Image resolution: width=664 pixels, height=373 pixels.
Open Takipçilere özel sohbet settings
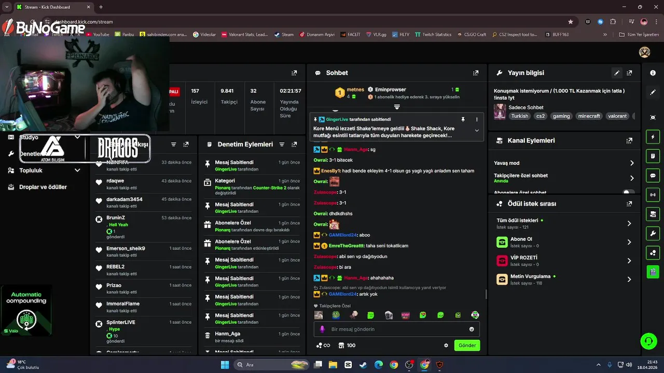tap(564, 178)
